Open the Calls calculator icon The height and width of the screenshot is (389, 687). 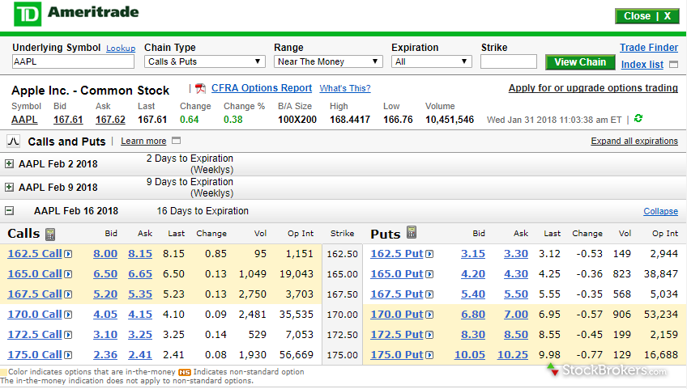pyautogui.click(x=50, y=234)
